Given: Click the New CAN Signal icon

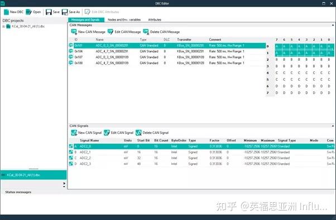Looking at the screenshot, I should [74, 133].
